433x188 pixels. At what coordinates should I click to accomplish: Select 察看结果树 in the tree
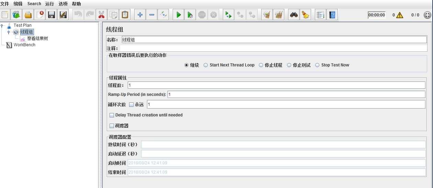[37, 39]
